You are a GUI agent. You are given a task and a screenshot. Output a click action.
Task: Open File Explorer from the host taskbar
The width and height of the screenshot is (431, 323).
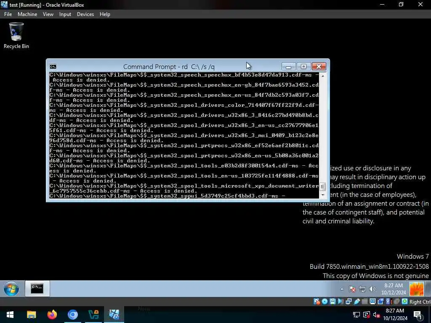point(31,315)
